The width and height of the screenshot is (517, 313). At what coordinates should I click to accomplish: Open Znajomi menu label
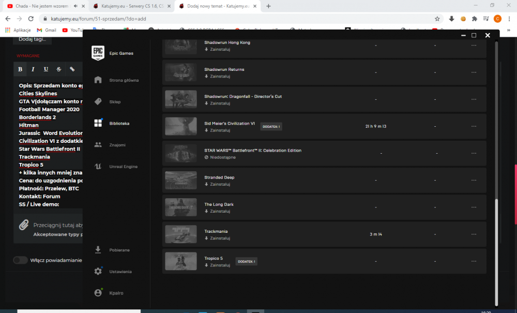point(117,145)
